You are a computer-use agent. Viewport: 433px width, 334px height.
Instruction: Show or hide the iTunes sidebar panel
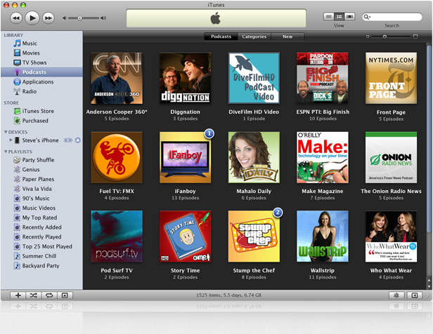tap(414, 295)
